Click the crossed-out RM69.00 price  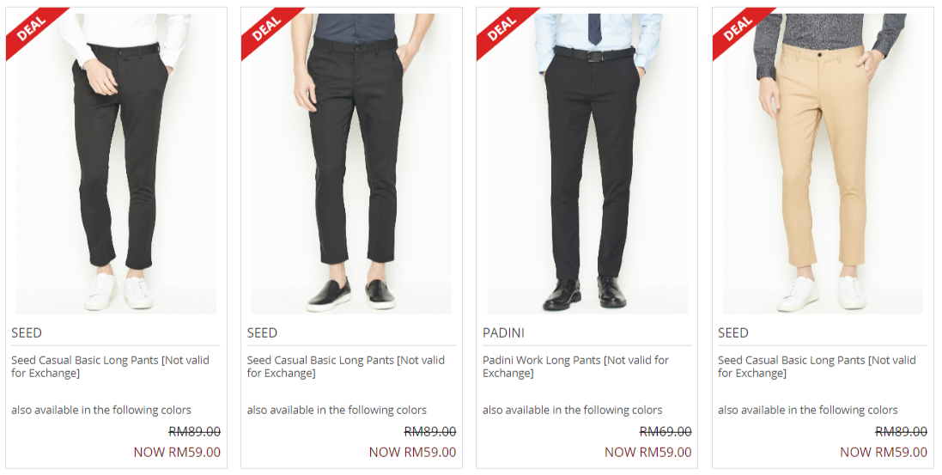point(665,432)
